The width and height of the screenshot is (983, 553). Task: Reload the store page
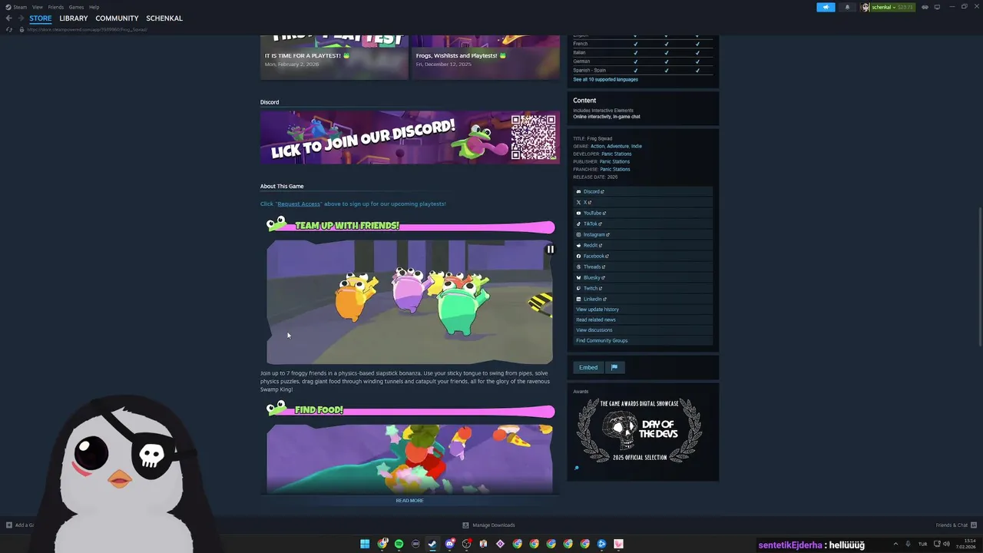(9, 29)
